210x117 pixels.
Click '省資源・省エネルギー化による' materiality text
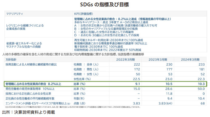24,43
